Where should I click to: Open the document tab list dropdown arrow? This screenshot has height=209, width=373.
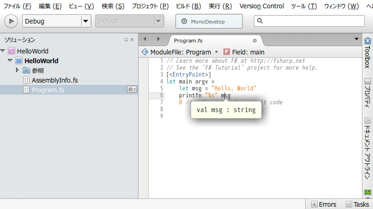(356, 39)
